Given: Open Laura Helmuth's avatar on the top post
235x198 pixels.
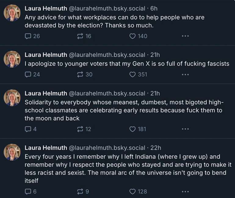Looking at the screenshot, I should pos(12,13).
